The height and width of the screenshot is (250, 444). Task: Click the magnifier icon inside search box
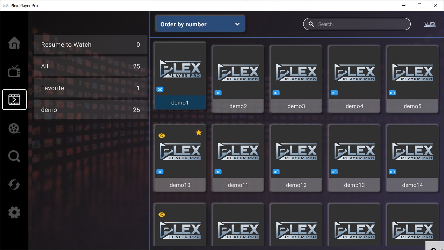pyautogui.click(x=311, y=24)
